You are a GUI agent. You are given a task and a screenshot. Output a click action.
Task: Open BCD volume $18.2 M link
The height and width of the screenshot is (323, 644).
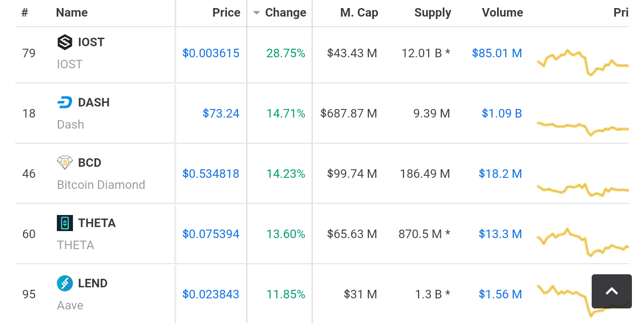pyautogui.click(x=500, y=174)
